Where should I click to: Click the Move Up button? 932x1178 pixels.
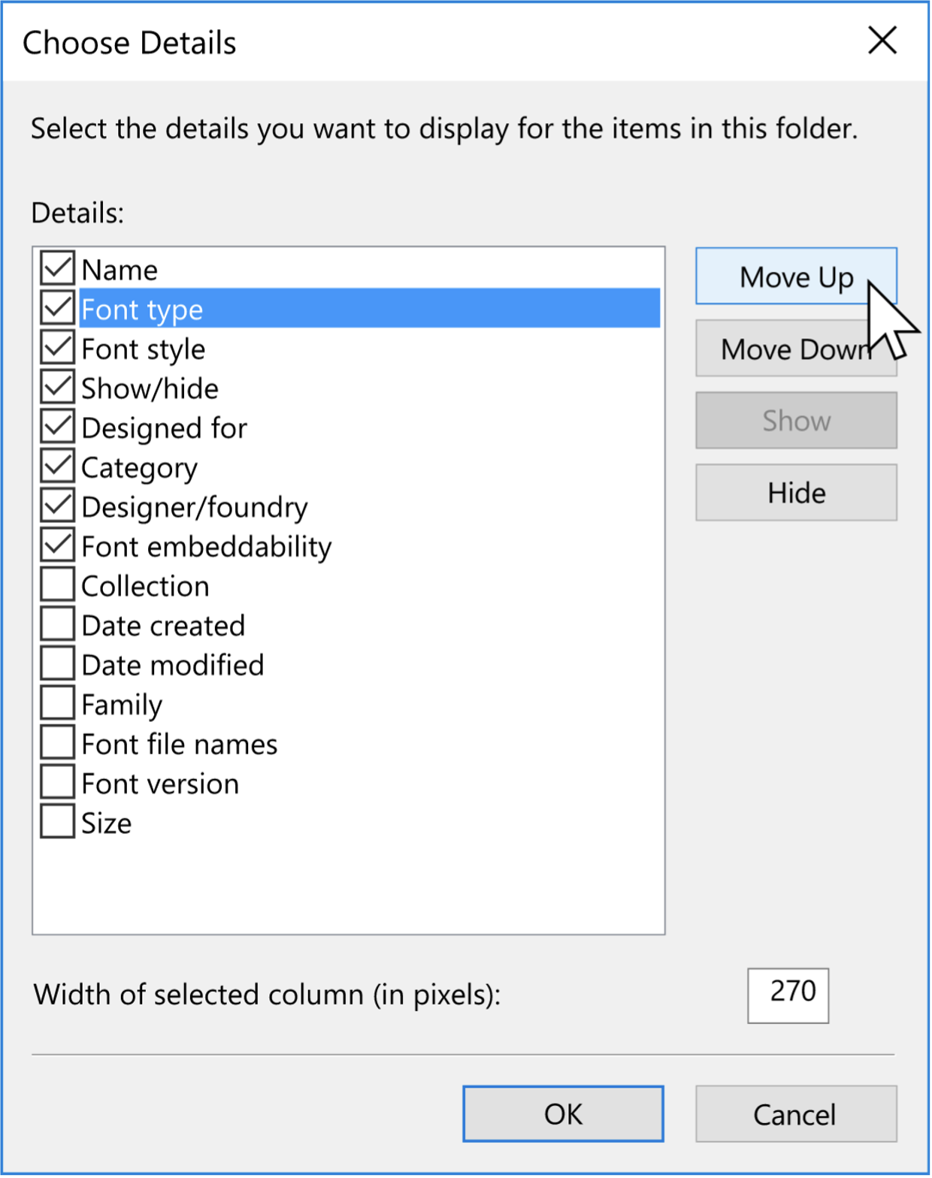pyautogui.click(x=796, y=276)
